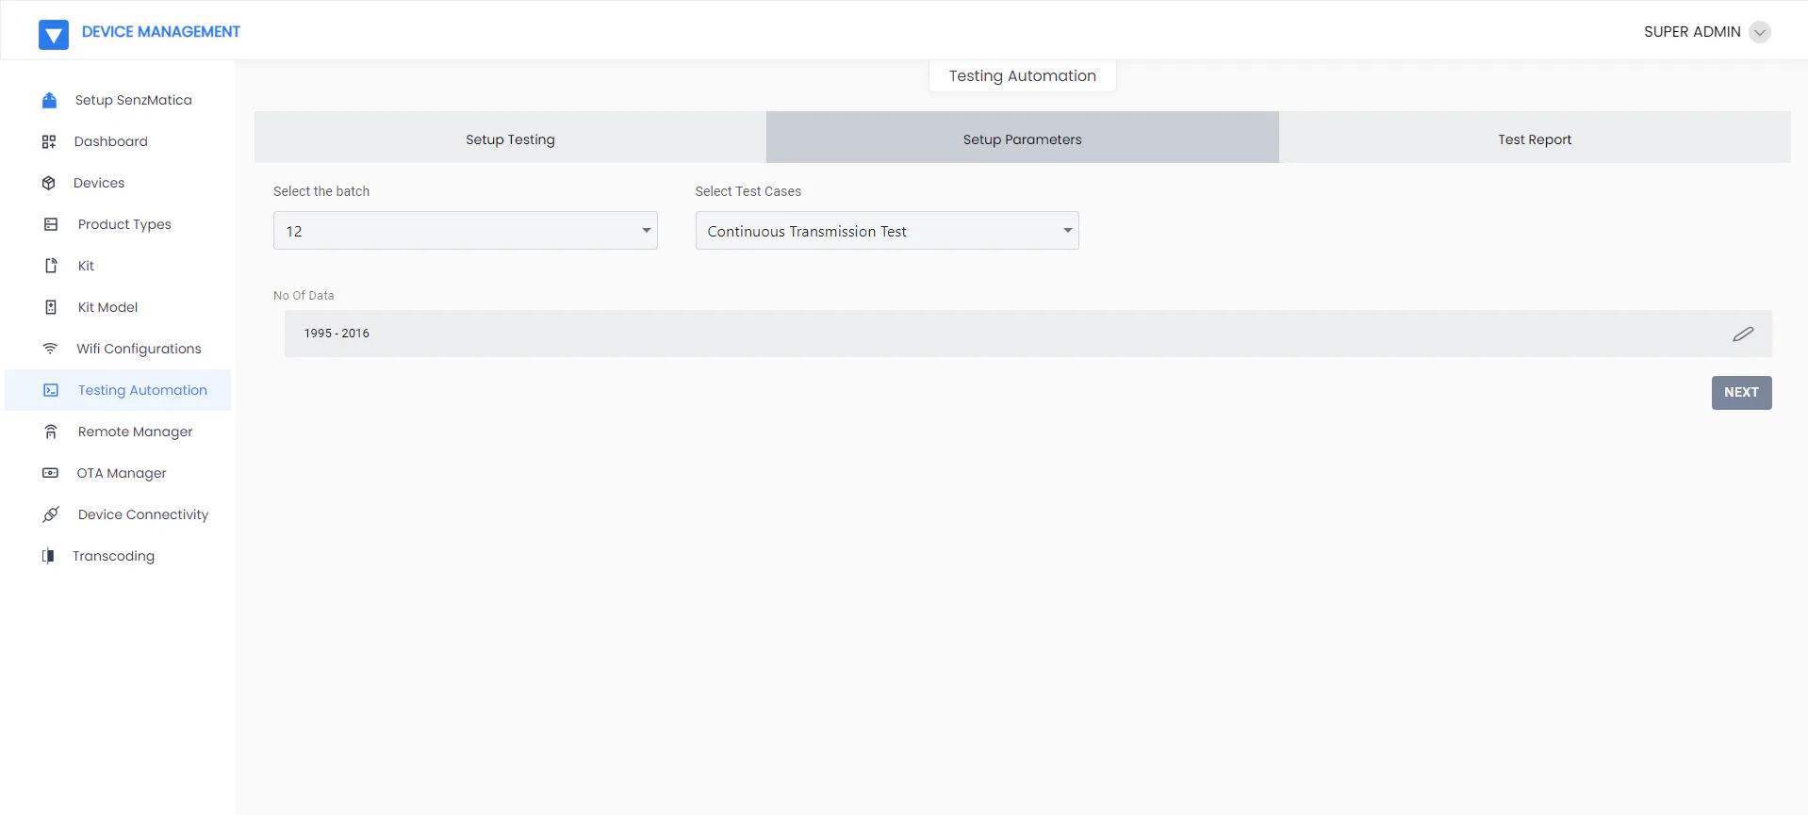Viewport: 1808px width, 815px height.
Task: Open Remote Manager page
Action: [118, 432]
